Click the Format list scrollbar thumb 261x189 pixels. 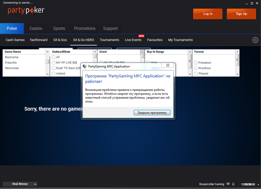[x=238, y=60]
